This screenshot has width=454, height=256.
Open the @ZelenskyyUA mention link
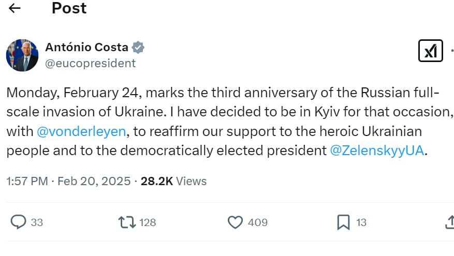click(x=377, y=150)
